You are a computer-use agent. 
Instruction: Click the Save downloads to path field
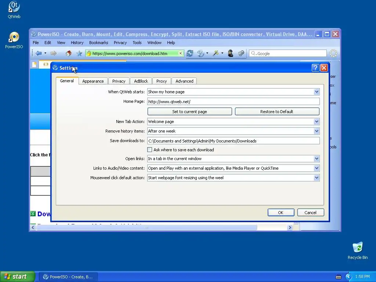(x=233, y=141)
